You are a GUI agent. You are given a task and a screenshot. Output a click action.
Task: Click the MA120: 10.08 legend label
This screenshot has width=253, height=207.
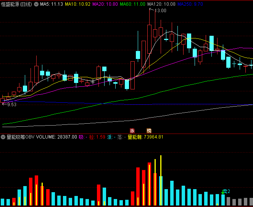click(x=161, y=4)
